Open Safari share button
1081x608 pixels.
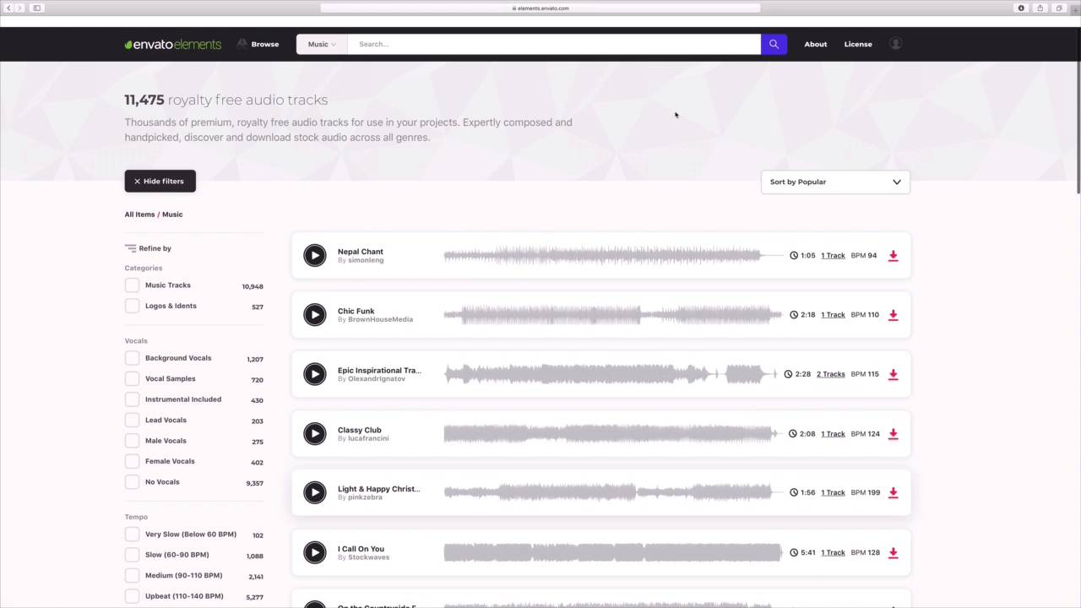point(1040,8)
